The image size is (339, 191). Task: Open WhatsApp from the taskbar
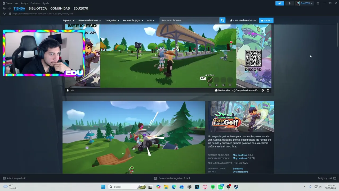click(x=221, y=187)
